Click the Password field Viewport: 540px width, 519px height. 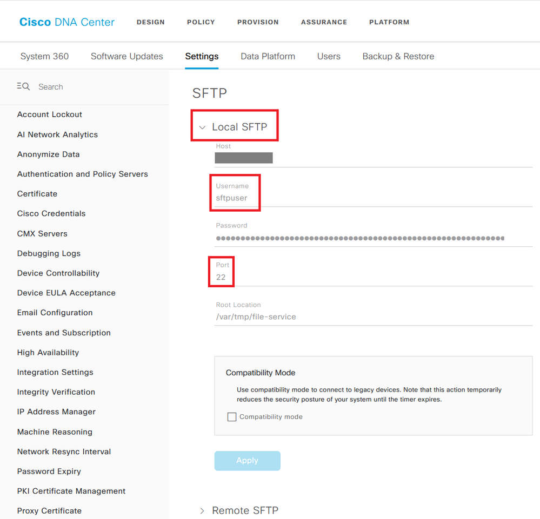click(374, 238)
